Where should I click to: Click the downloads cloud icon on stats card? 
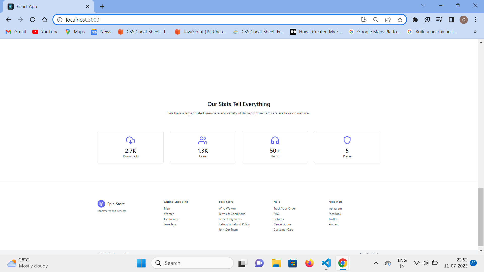(130, 141)
